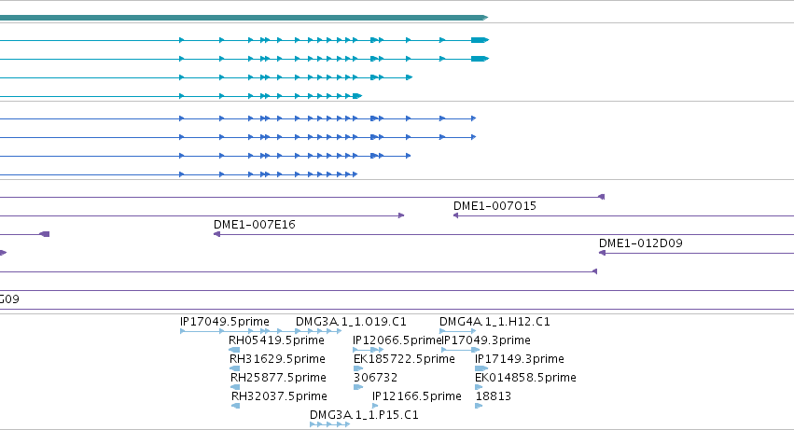The width and height of the screenshot is (794, 430).
Task: Click the 18813 feature label
Action: (494, 396)
